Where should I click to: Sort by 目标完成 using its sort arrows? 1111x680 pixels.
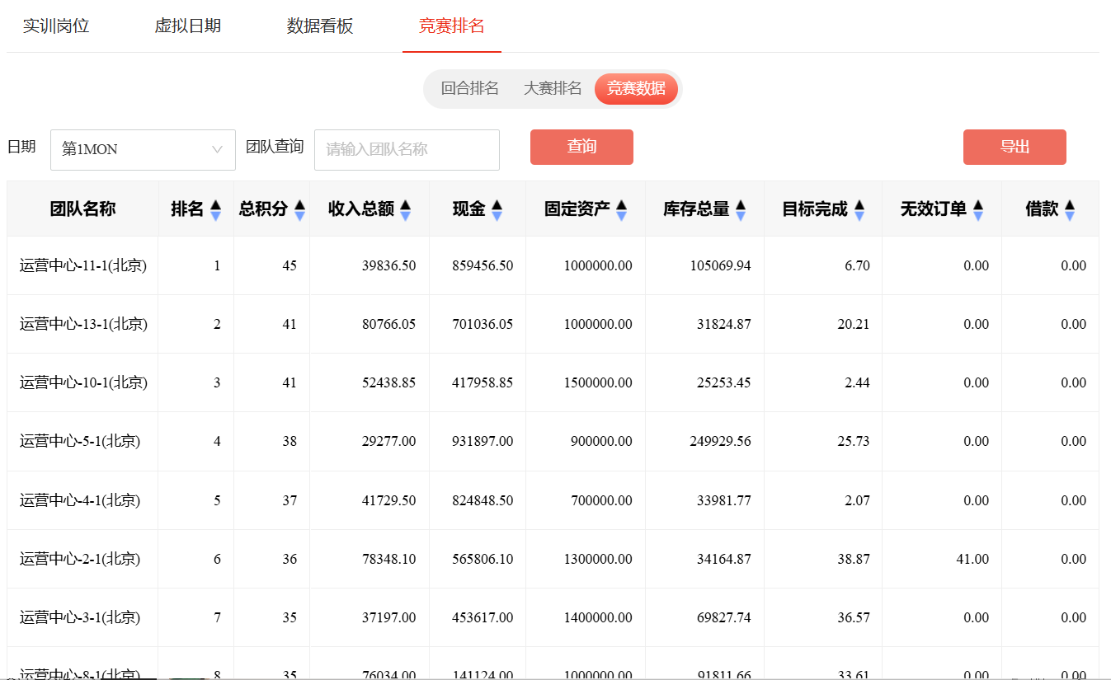(859, 210)
